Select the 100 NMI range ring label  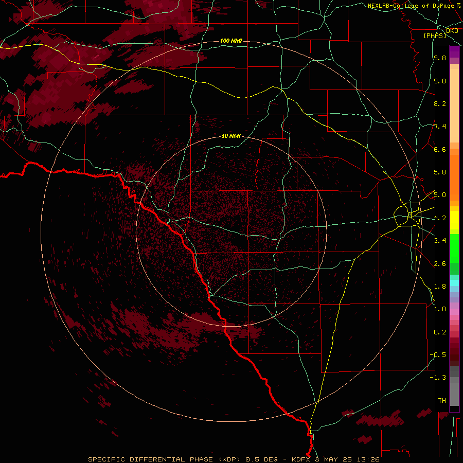point(231,41)
